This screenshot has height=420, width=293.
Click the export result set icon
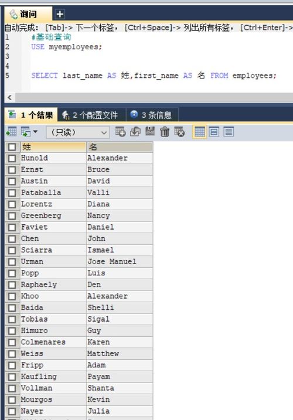tap(12, 132)
